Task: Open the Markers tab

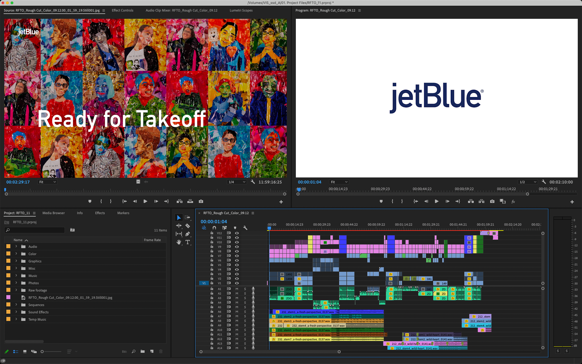Action: 123,213
